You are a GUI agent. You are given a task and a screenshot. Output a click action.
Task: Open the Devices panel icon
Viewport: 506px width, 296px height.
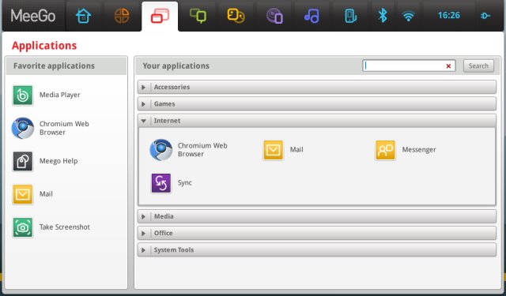point(350,16)
